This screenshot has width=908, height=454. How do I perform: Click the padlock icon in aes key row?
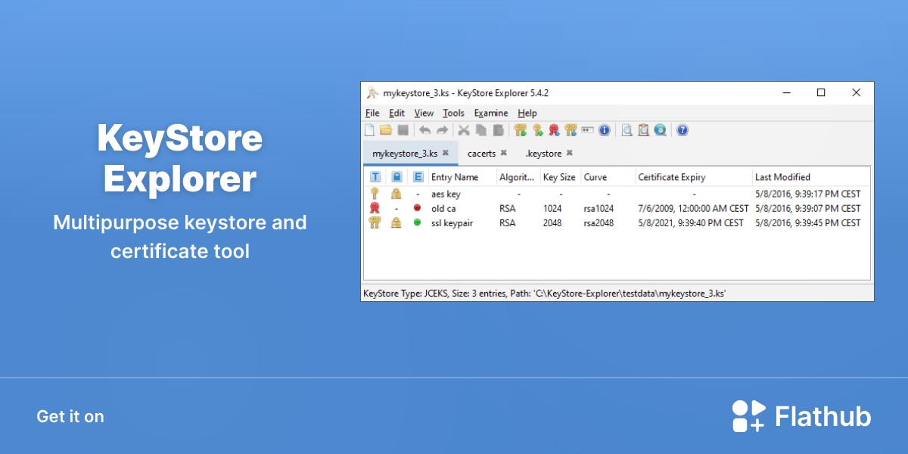(396, 194)
